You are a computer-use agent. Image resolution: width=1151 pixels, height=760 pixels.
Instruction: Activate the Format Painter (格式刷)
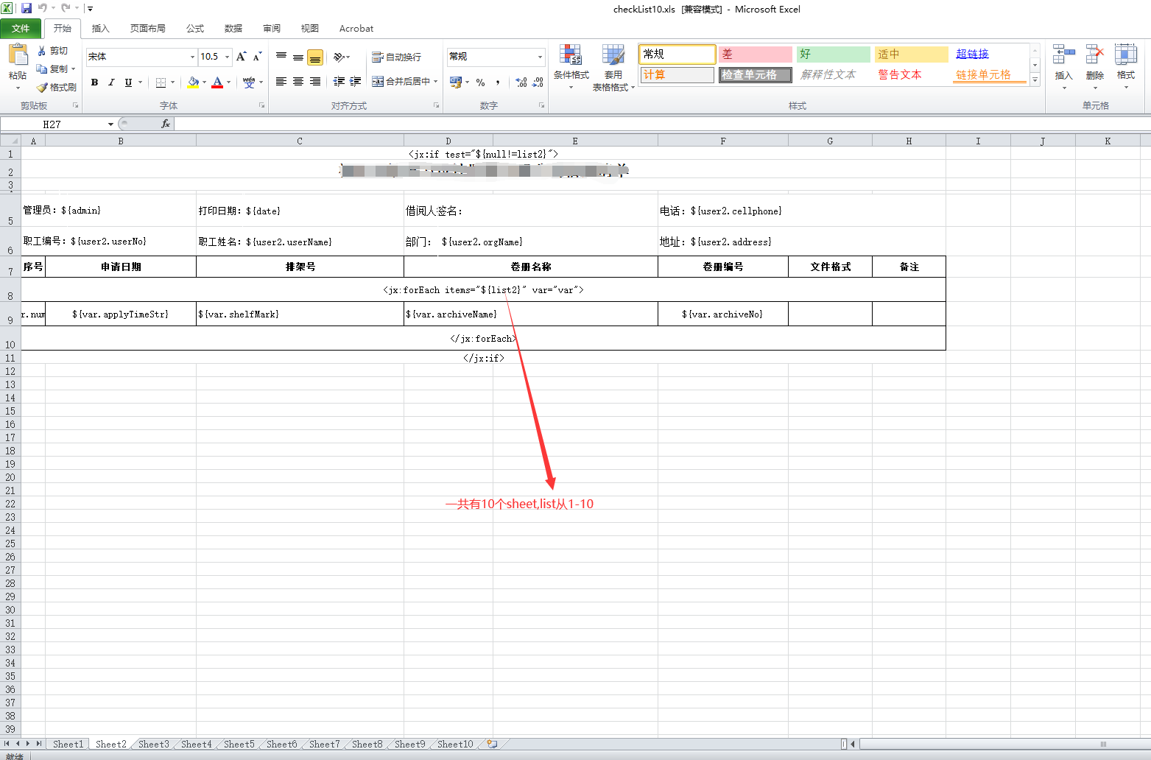pyautogui.click(x=56, y=87)
